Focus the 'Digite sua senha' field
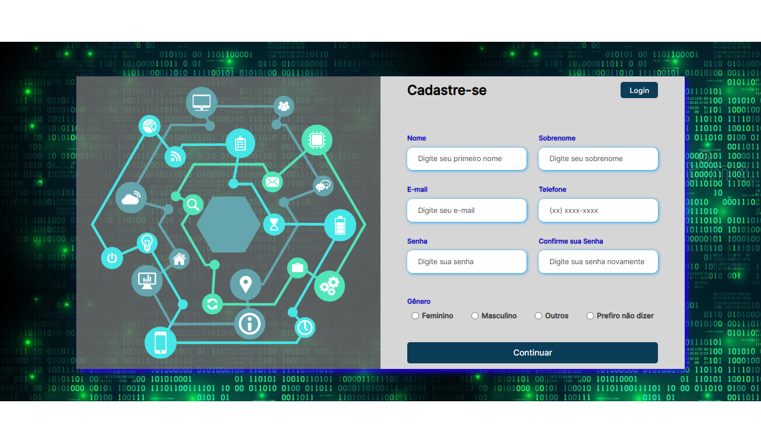The height and width of the screenshot is (428, 761). [x=467, y=262]
